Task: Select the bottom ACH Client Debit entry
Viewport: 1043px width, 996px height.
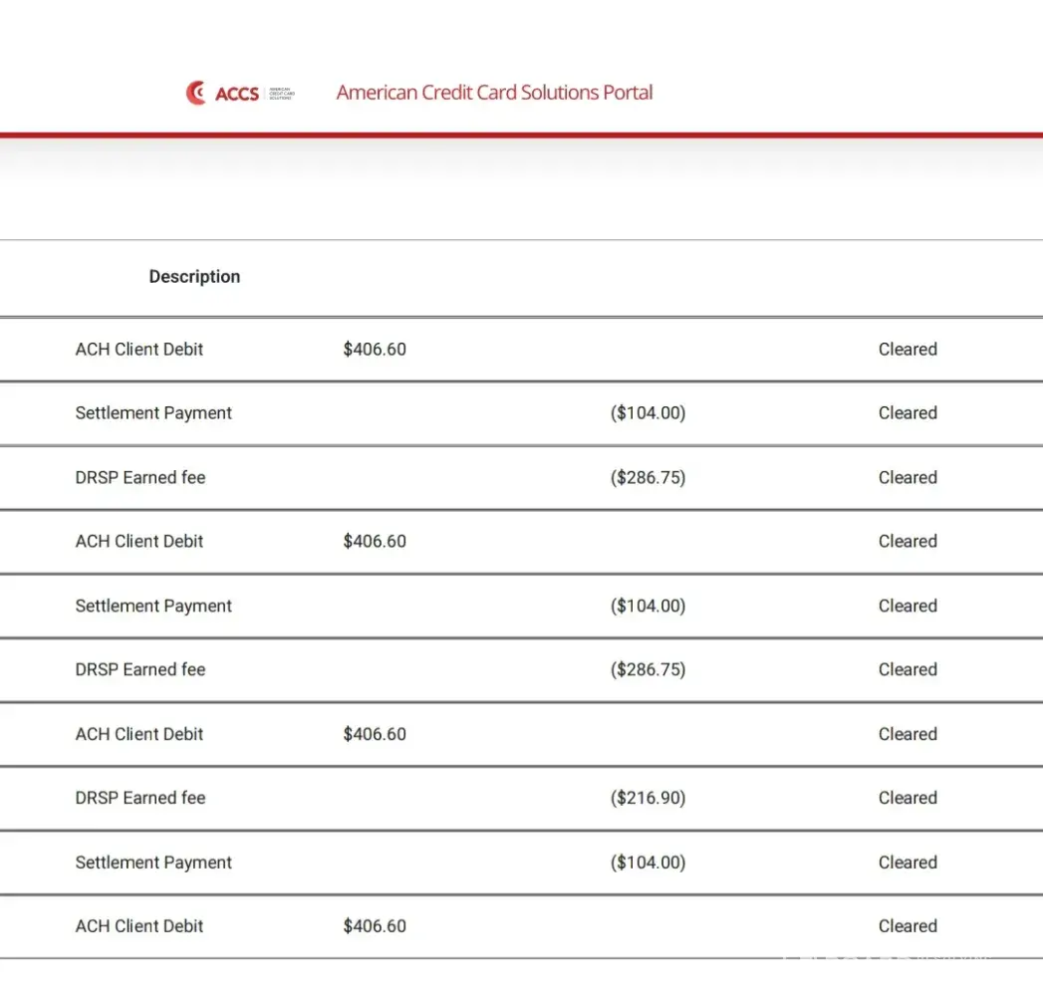Action: coord(139,926)
